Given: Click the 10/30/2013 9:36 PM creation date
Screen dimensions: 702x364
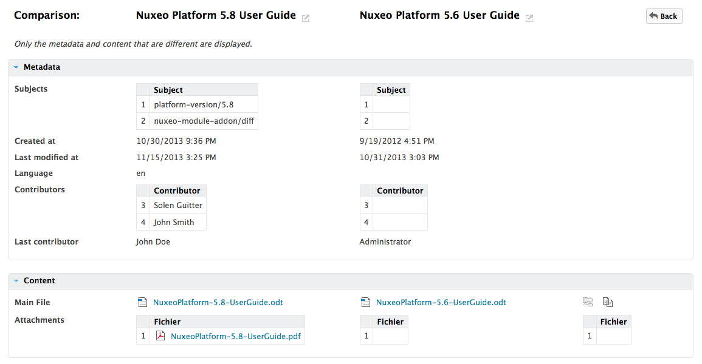Looking at the screenshot, I should (176, 141).
